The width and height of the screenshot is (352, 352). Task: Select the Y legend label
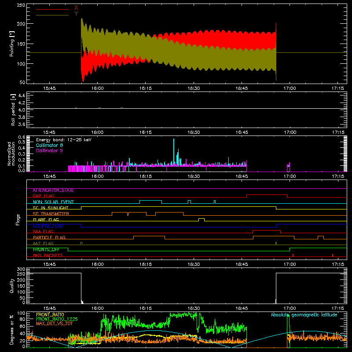pos(76,14)
